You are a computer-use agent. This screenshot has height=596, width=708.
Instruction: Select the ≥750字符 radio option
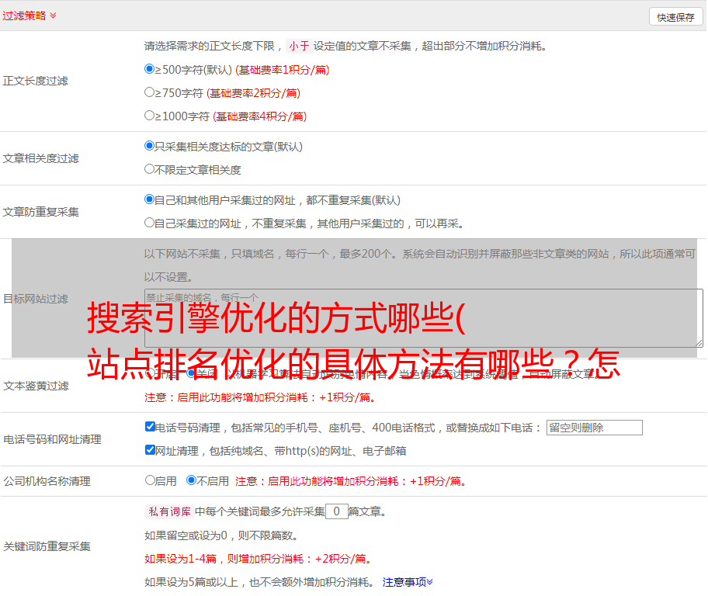[x=149, y=92]
